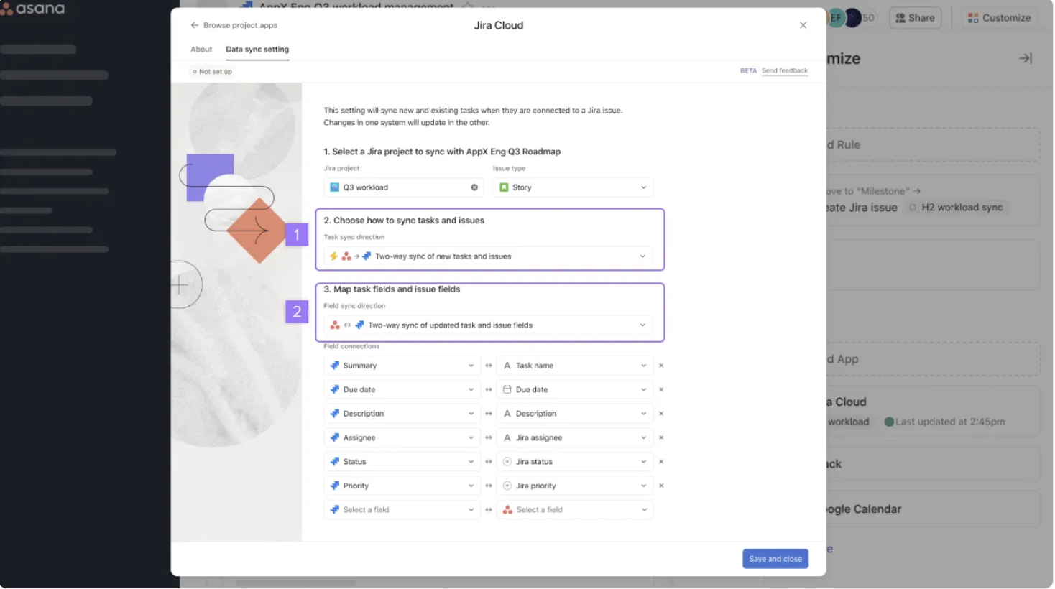Open the Data sync setting tab
Image resolution: width=1055 pixels, height=589 pixels.
click(257, 50)
